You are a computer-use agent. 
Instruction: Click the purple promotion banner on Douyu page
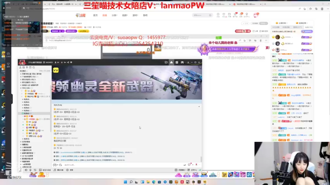point(228,49)
